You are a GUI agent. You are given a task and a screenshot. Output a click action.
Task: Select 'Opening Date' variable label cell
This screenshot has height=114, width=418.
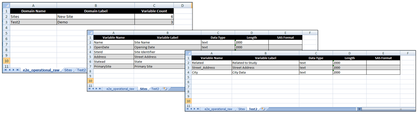[x=168, y=47]
